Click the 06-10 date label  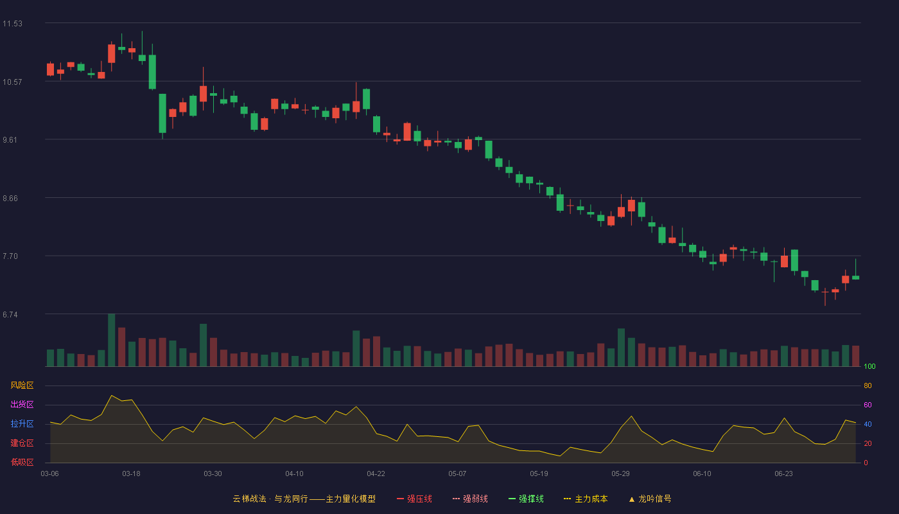click(702, 474)
